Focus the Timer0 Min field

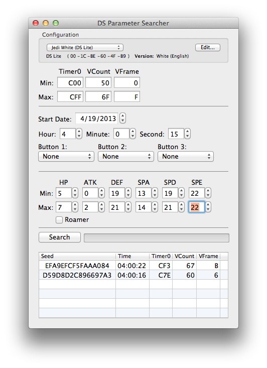[70, 83]
